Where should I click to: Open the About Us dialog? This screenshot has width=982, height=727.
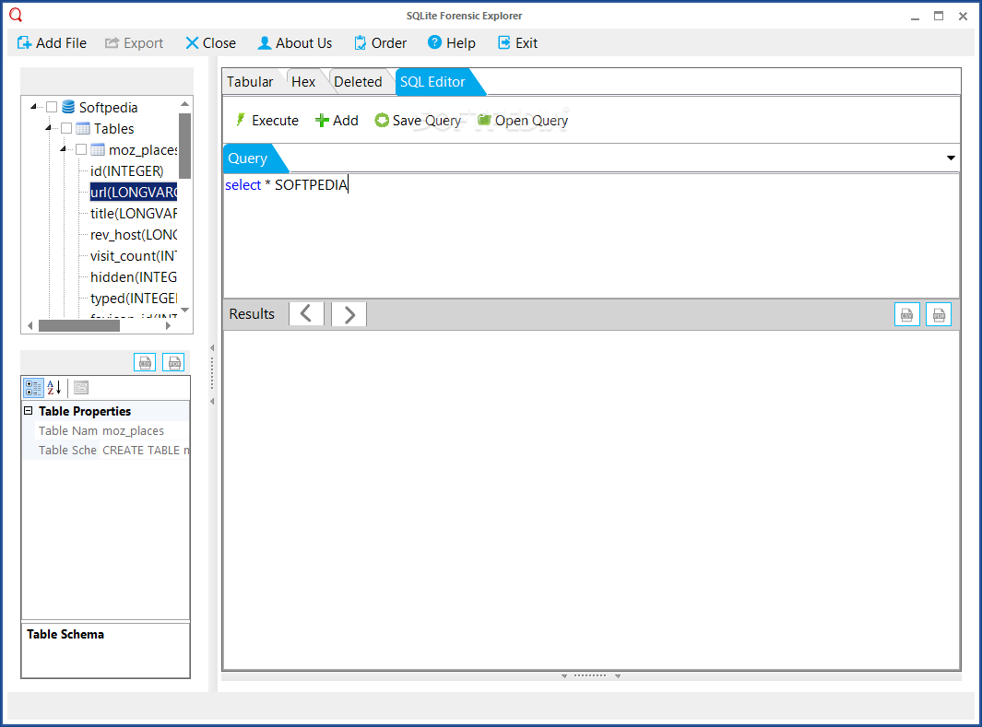(294, 43)
